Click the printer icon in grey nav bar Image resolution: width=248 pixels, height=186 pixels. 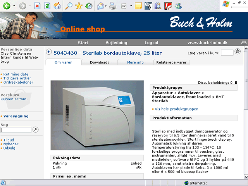click(244, 42)
